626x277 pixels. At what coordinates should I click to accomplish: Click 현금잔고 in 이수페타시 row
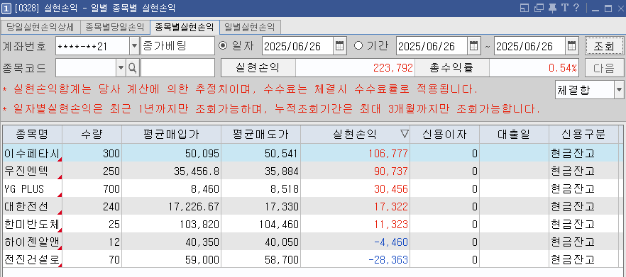[x=573, y=154]
